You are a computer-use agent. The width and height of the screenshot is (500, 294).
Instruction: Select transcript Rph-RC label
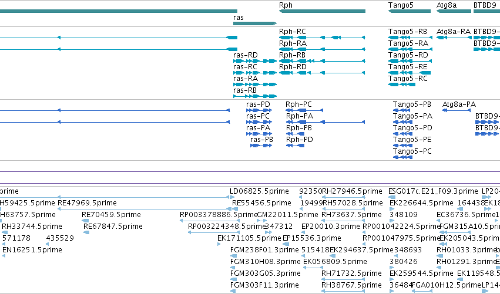(x=293, y=32)
